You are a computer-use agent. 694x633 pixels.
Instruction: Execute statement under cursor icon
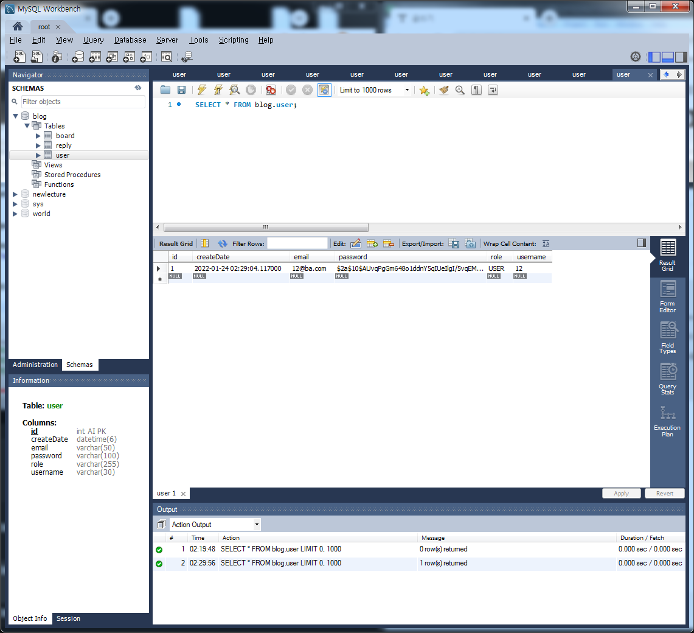[218, 90]
